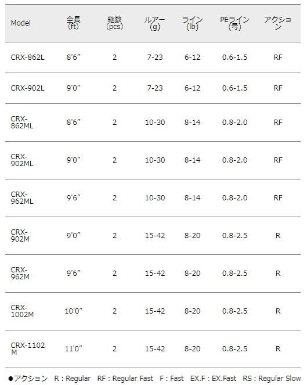Click the 10'0" length value
The image size is (307, 385).
(73, 311)
